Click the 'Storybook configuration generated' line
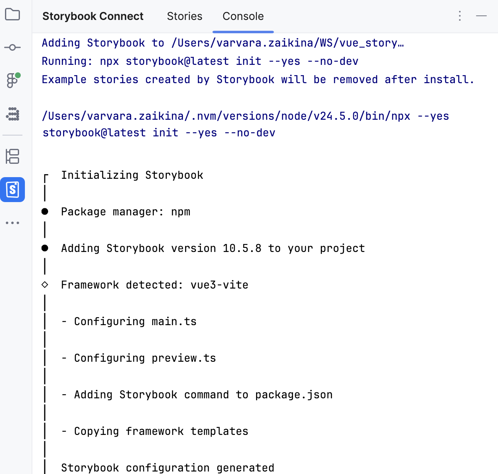This screenshot has width=498, height=474. tap(168, 468)
